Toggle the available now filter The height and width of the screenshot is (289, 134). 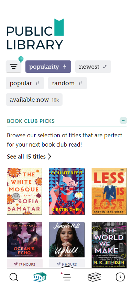[x=34, y=100]
